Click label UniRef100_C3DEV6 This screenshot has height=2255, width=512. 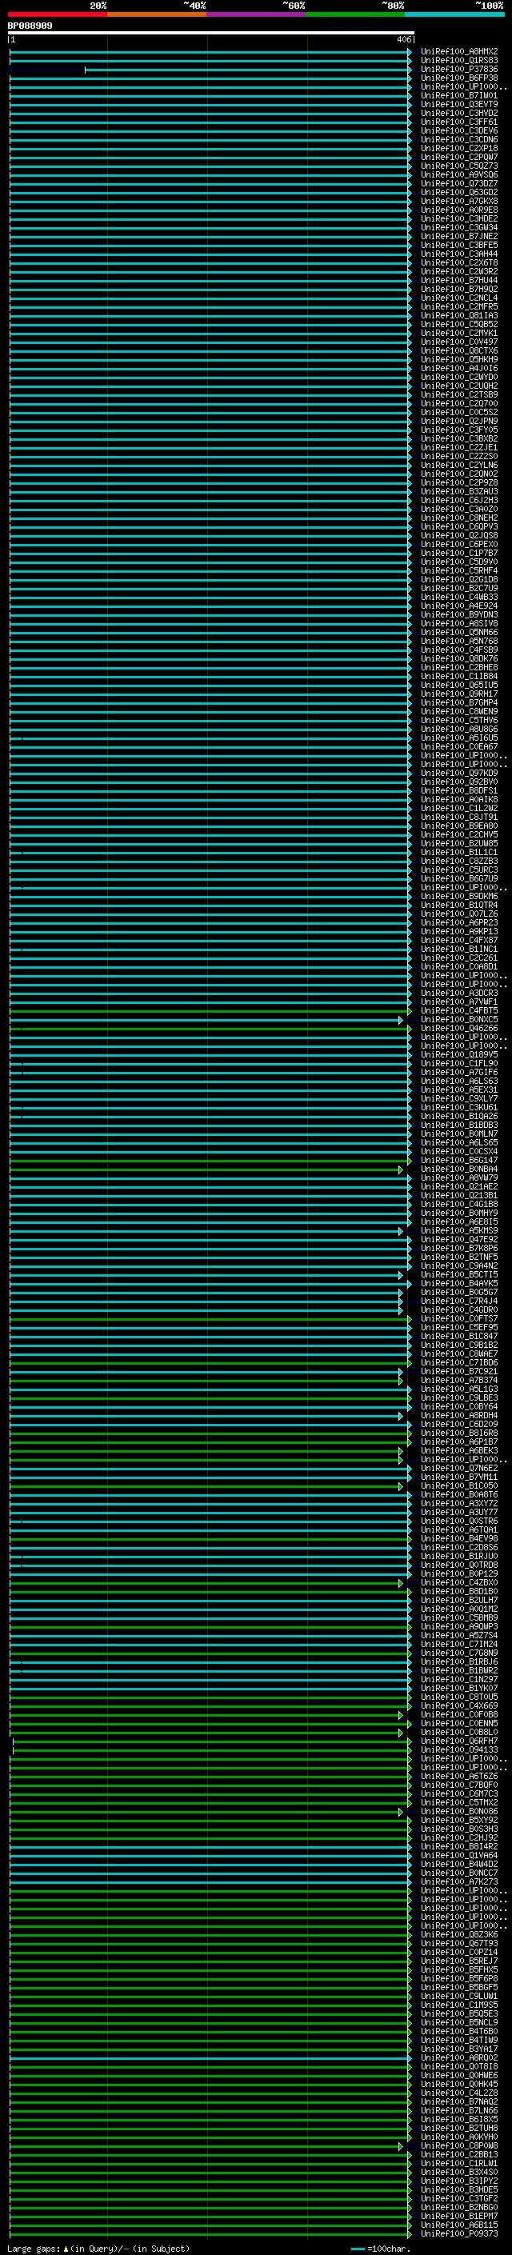459,130
